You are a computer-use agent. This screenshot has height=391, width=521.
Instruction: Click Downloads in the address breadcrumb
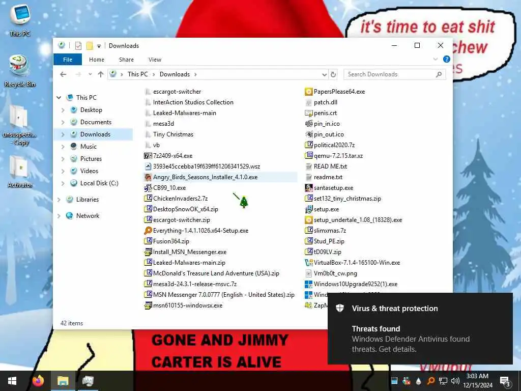(x=175, y=74)
